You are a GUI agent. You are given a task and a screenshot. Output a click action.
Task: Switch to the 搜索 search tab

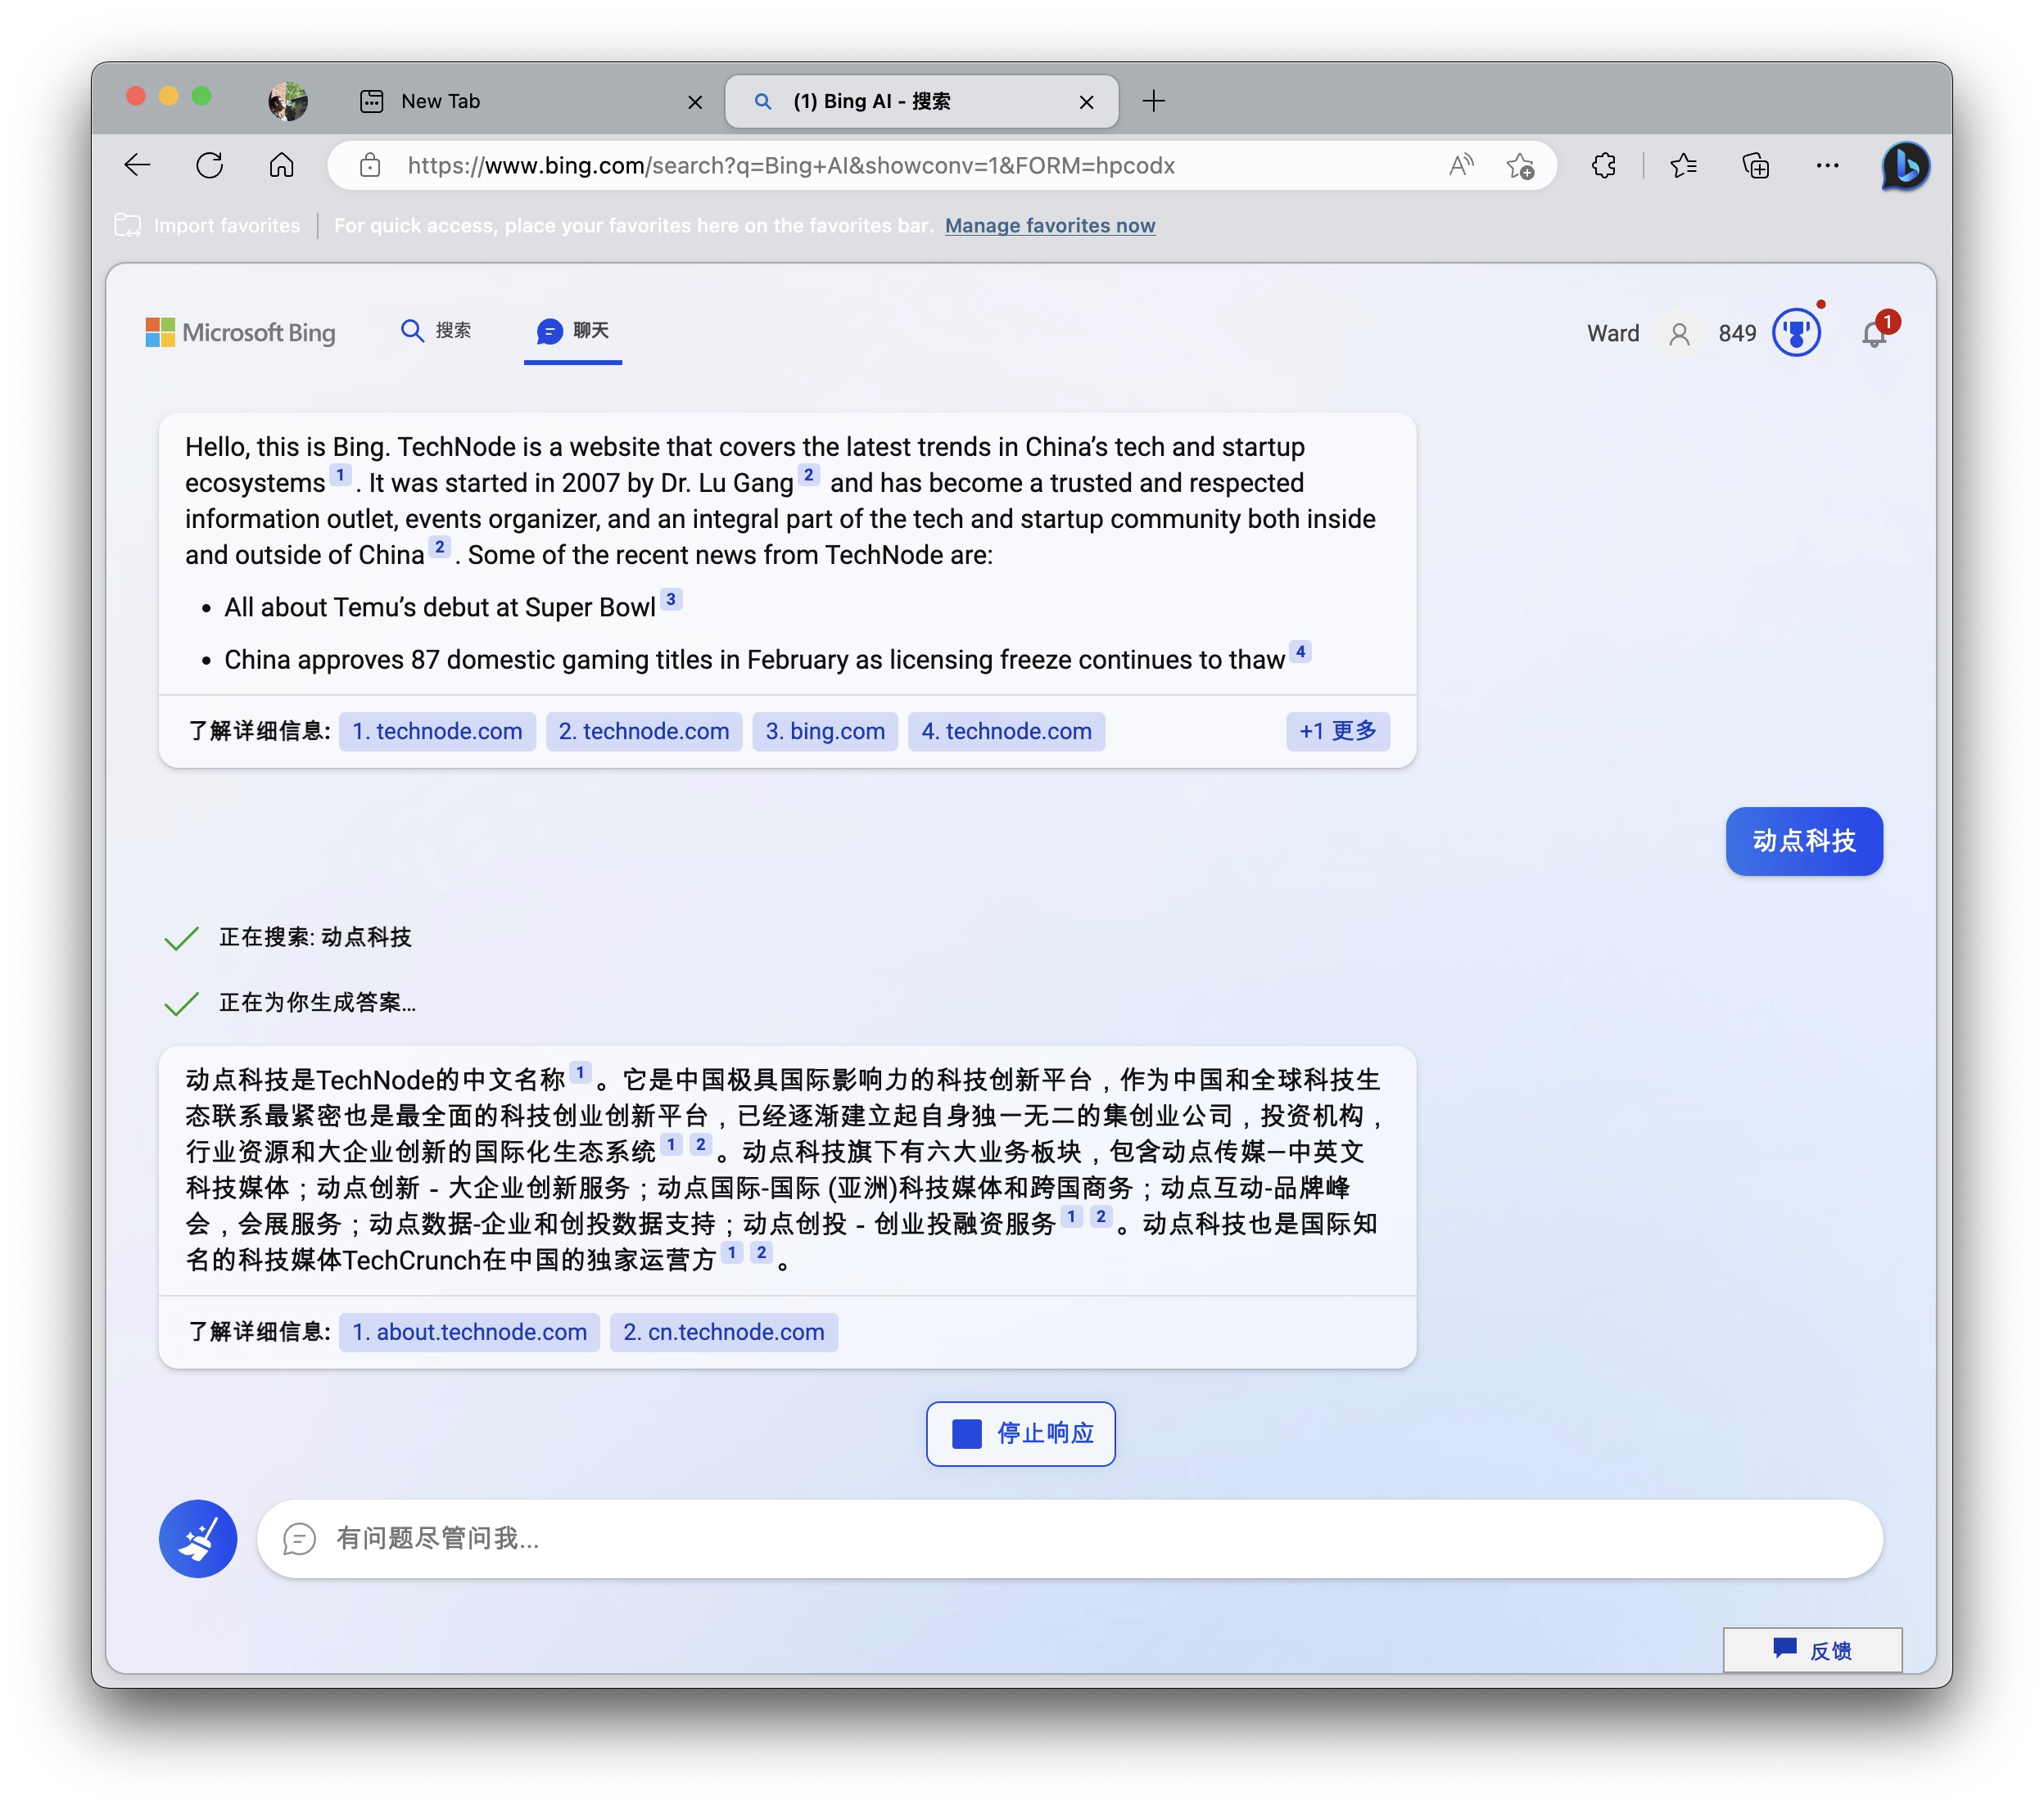(x=436, y=331)
